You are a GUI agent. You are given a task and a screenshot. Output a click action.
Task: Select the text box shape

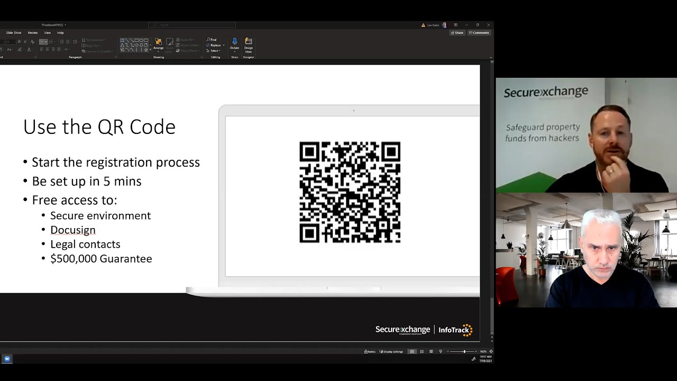point(123,40)
